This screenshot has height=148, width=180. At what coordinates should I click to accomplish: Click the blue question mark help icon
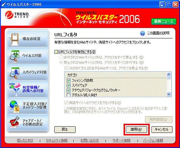(x=142, y=34)
